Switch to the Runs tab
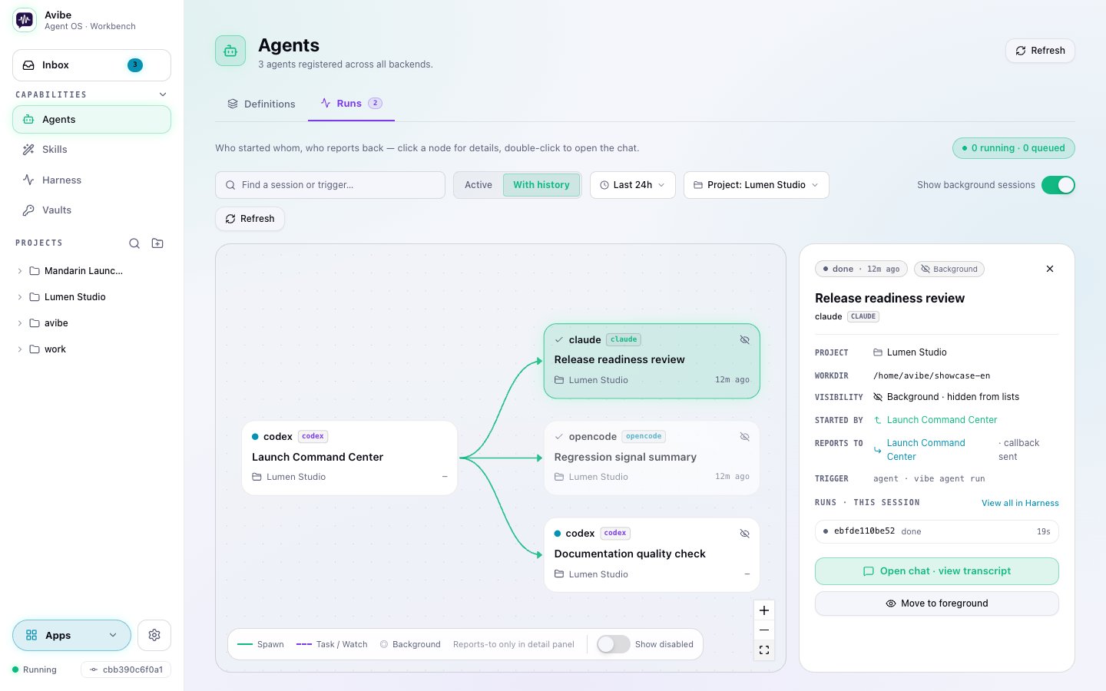The height and width of the screenshot is (691, 1106). (351, 104)
